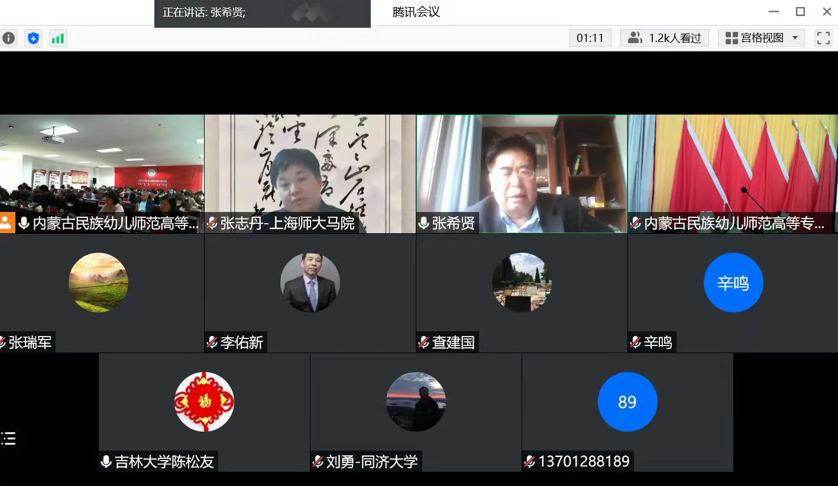838x486 pixels.
Task: Open the 1.2k人看过 viewers list
Action: 665,38
